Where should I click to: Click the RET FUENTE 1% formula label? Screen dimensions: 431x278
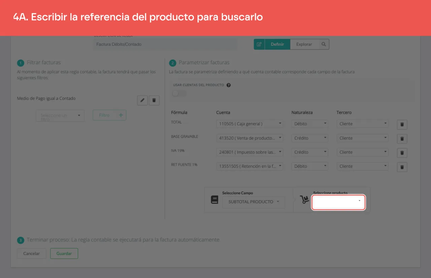click(x=184, y=165)
